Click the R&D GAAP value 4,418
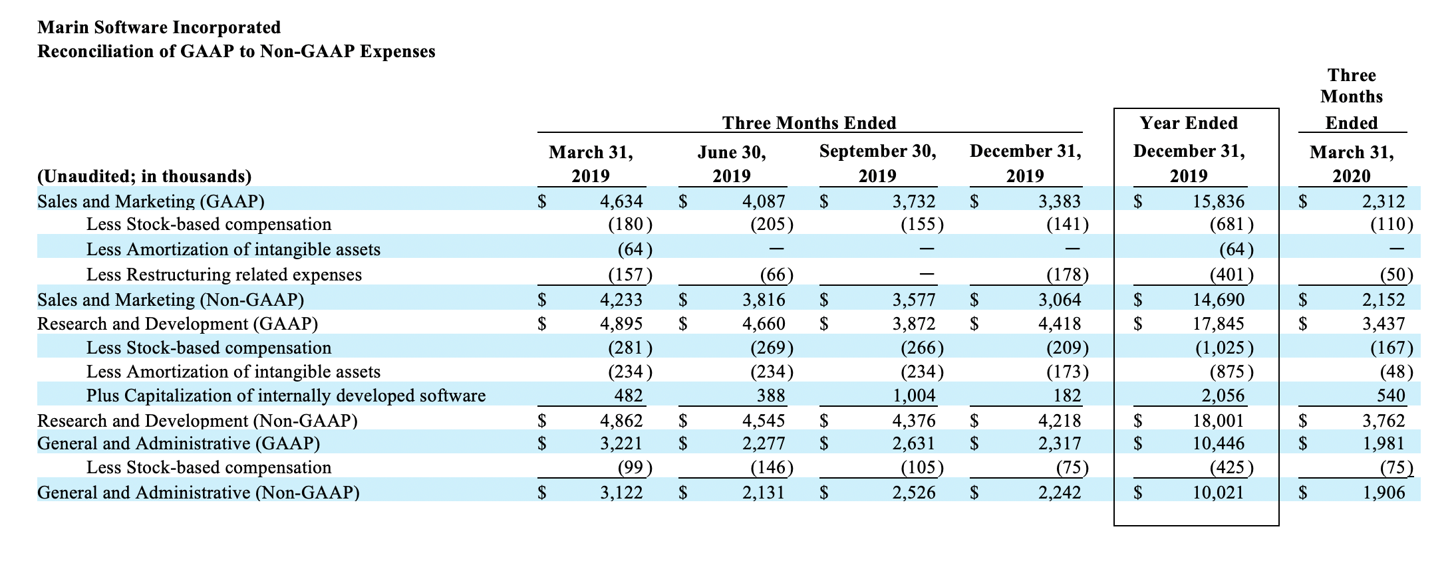 coord(1060,324)
